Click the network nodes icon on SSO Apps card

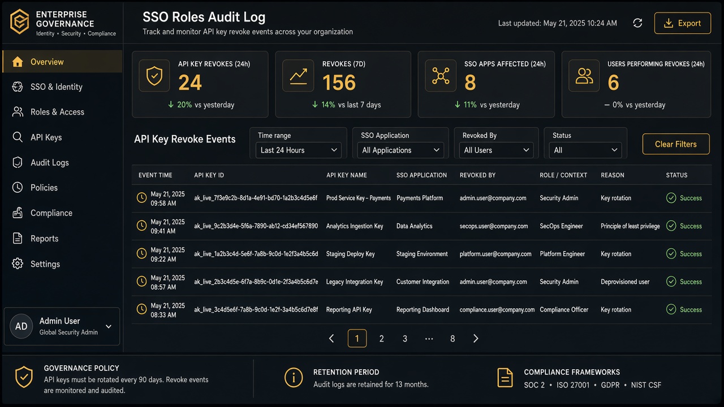441,76
